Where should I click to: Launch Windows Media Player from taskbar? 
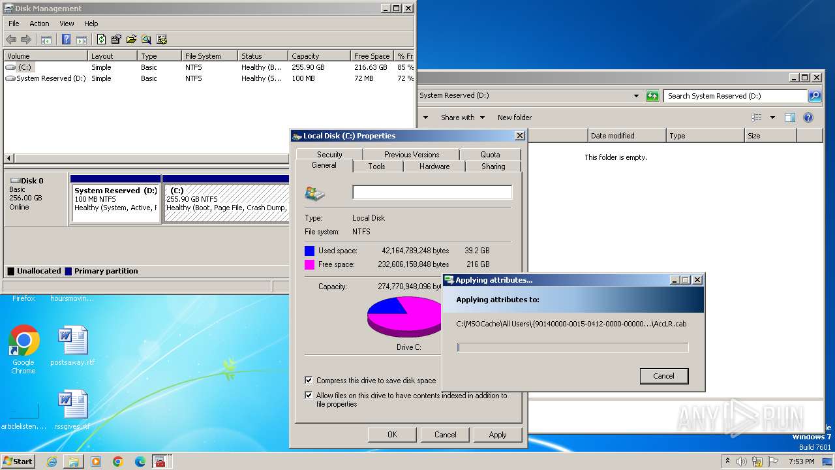point(96,462)
